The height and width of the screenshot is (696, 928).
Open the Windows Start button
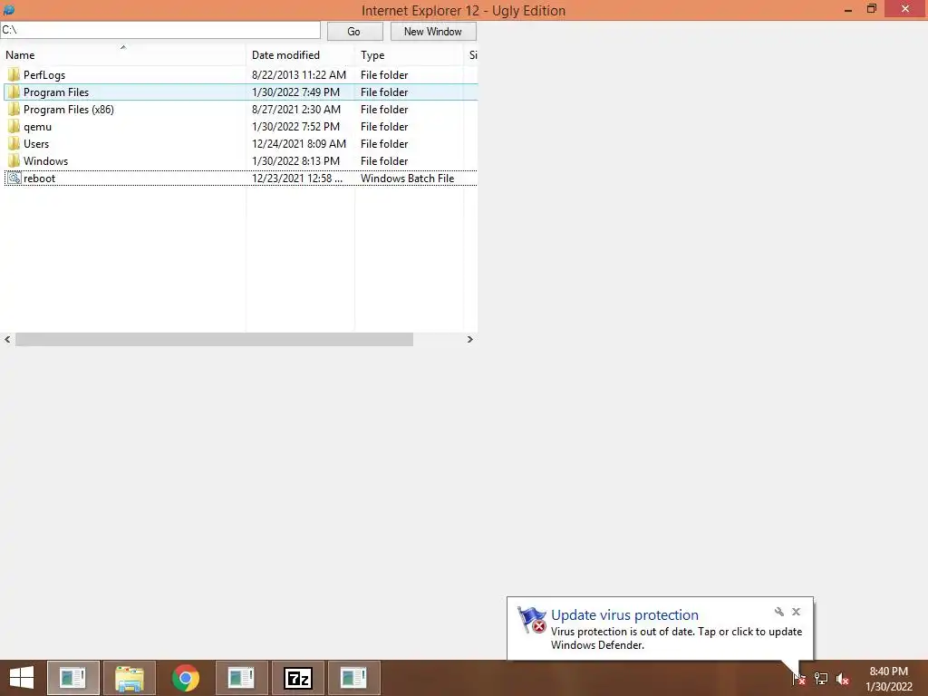coord(22,678)
